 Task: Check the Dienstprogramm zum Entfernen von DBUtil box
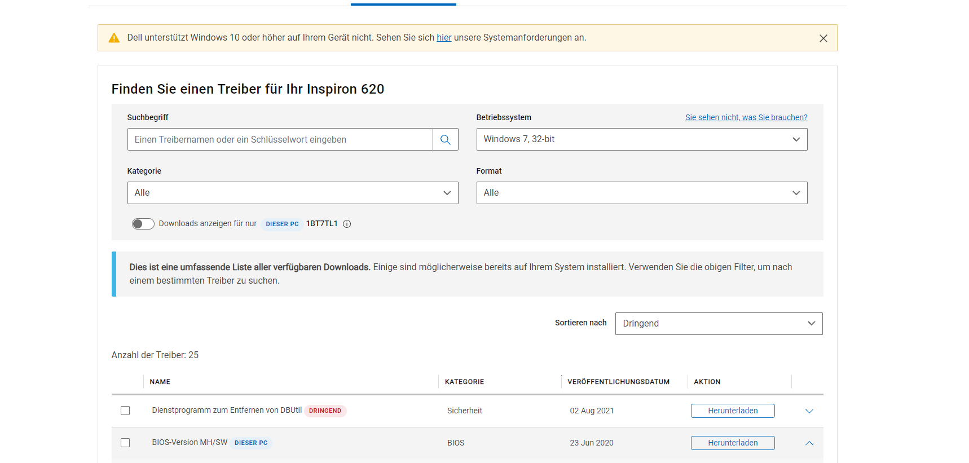coord(125,411)
